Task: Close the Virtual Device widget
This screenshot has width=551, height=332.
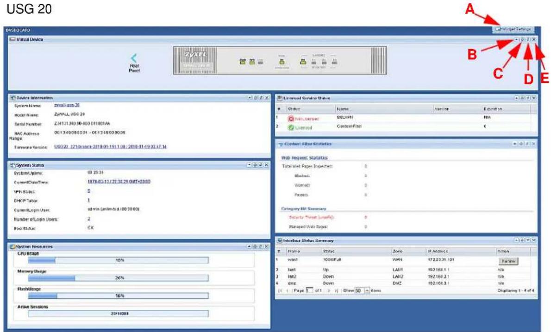Action: click(x=534, y=39)
